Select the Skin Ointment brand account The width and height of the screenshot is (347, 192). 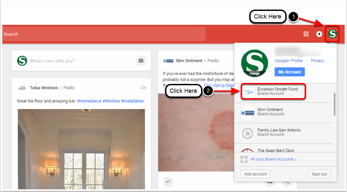(x=284, y=112)
